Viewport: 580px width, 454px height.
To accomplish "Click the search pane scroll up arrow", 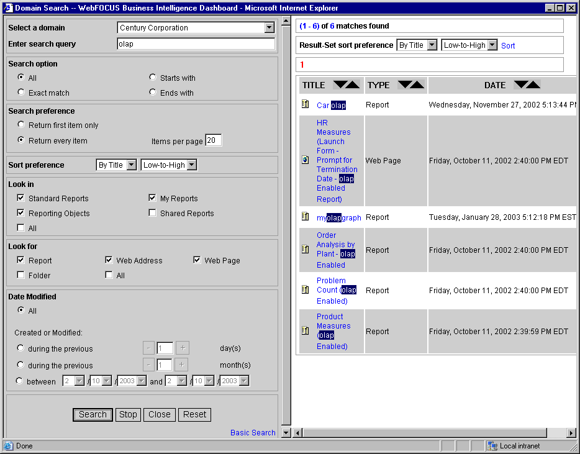I will point(286,21).
